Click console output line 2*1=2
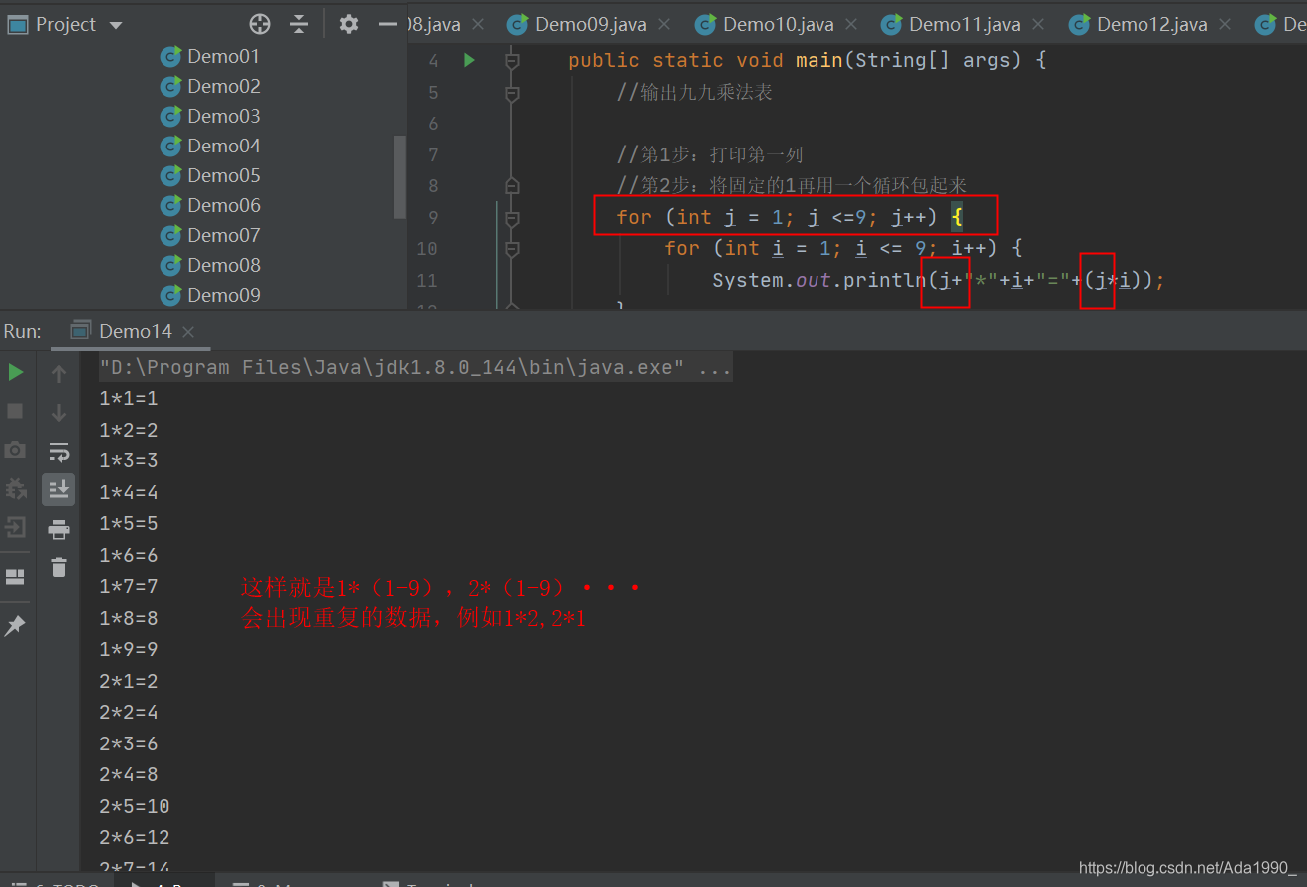The height and width of the screenshot is (887, 1307). click(x=129, y=682)
